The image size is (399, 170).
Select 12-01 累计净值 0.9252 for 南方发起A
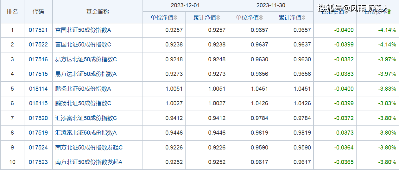tap(217, 162)
